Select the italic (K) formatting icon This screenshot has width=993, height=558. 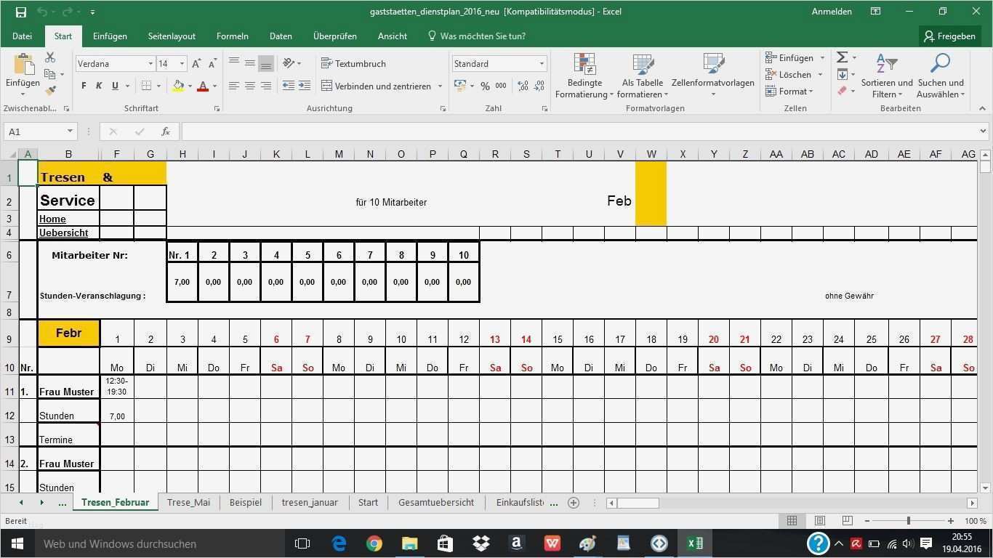coord(99,86)
